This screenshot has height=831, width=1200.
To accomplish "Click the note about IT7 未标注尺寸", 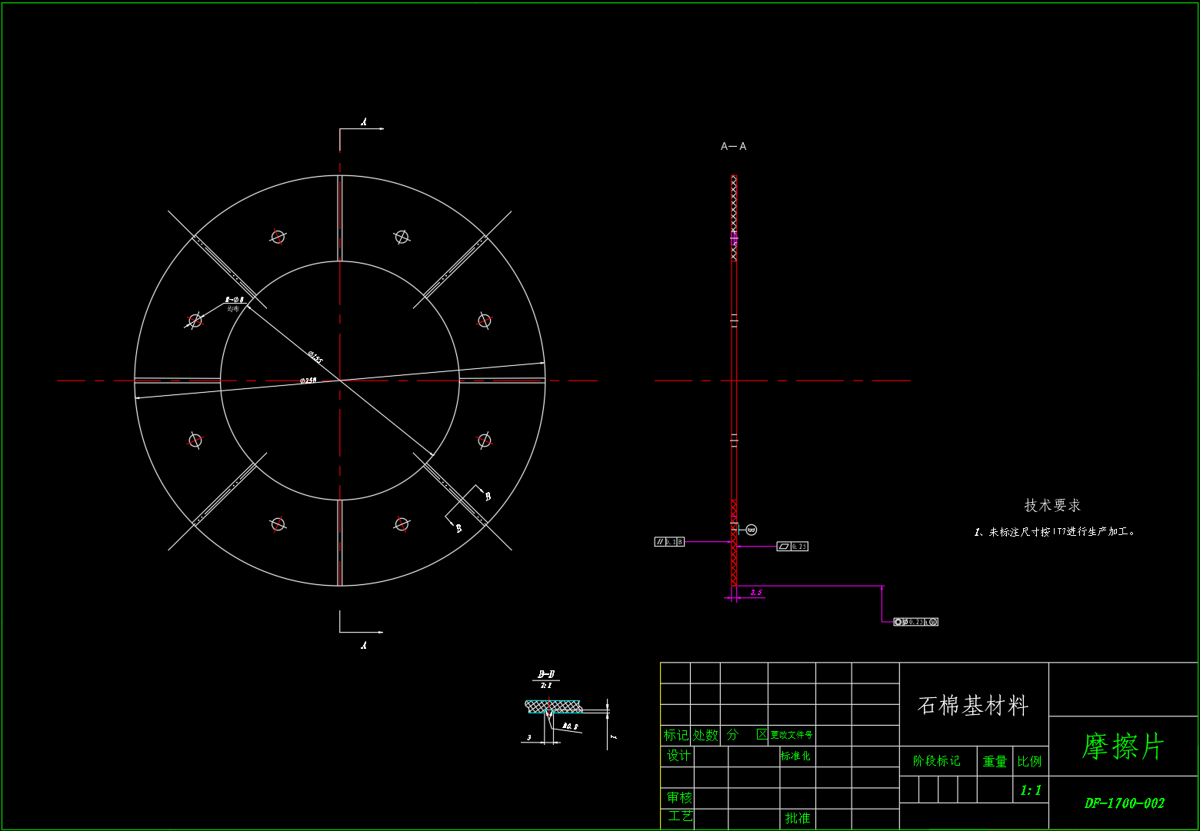I will [1055, 531].
